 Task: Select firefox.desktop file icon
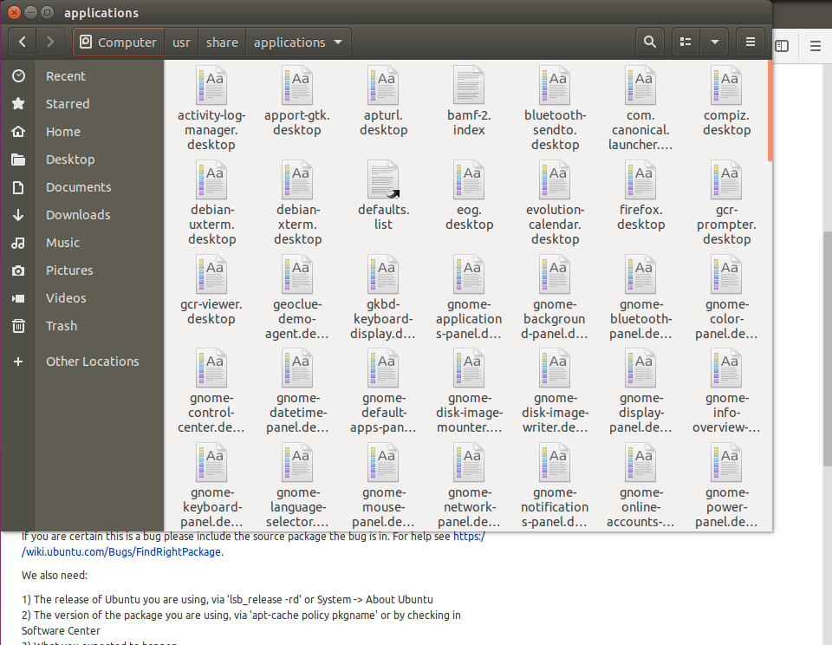coord(640,179)
